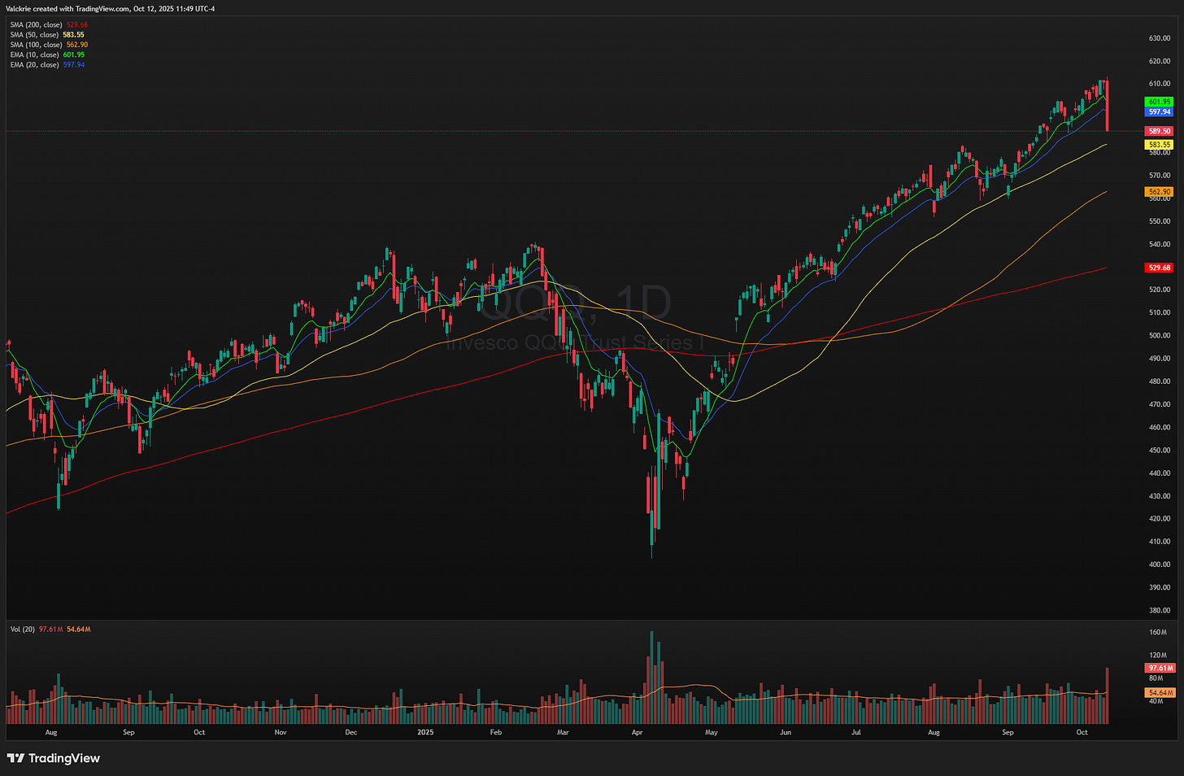
Task: Click the Apr label on time axis
Action: (x=637, y=732)
